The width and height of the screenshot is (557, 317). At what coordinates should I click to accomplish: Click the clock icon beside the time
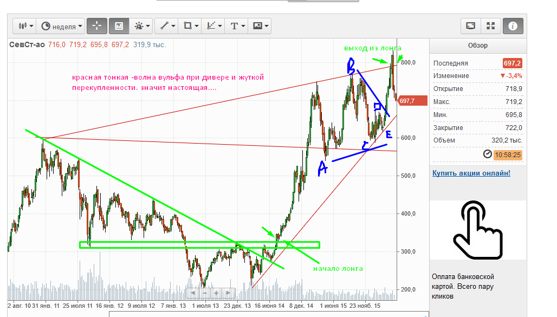click(x=488, y=154)
